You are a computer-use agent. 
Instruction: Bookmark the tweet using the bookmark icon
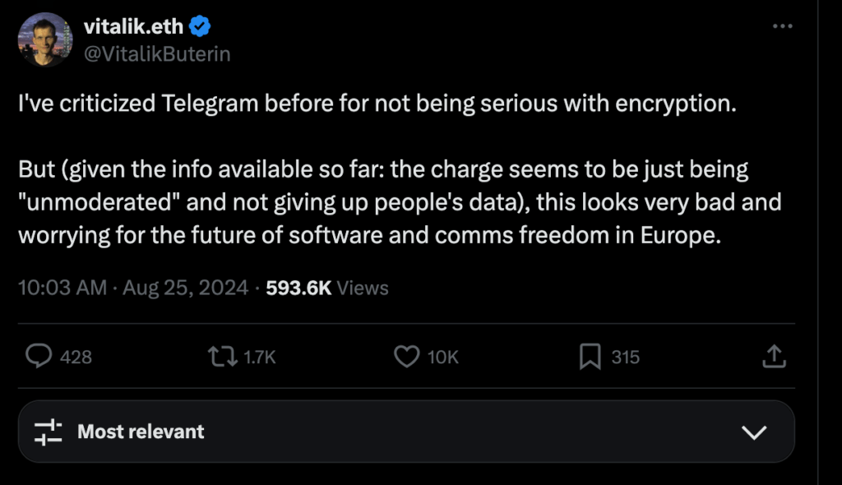[x=590, y=356]
